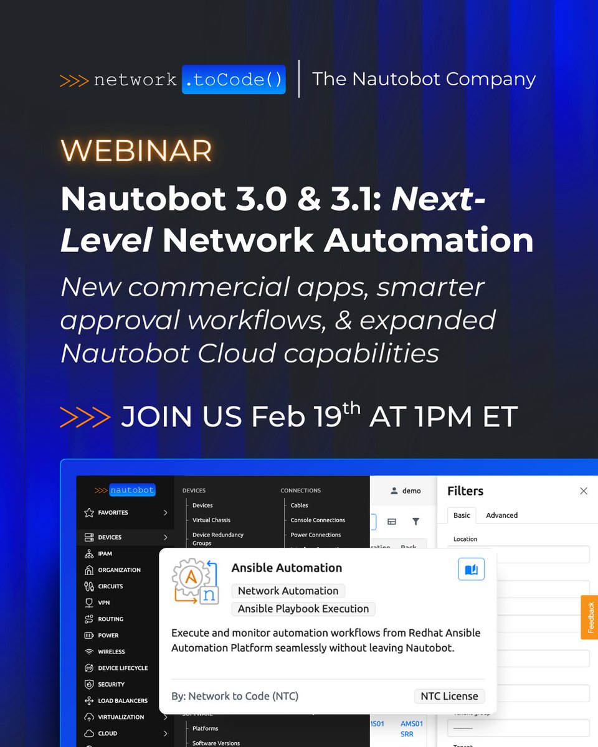598x747 pixels.
Task: Open the Virtual Chassis menu item
Action: (x=211, y=520)
